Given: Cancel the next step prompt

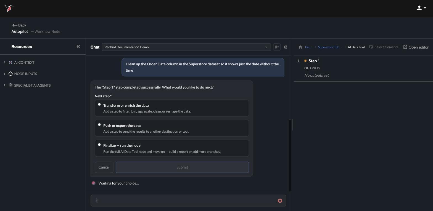Looking at the screenshot, I should [x=104, y=167].
